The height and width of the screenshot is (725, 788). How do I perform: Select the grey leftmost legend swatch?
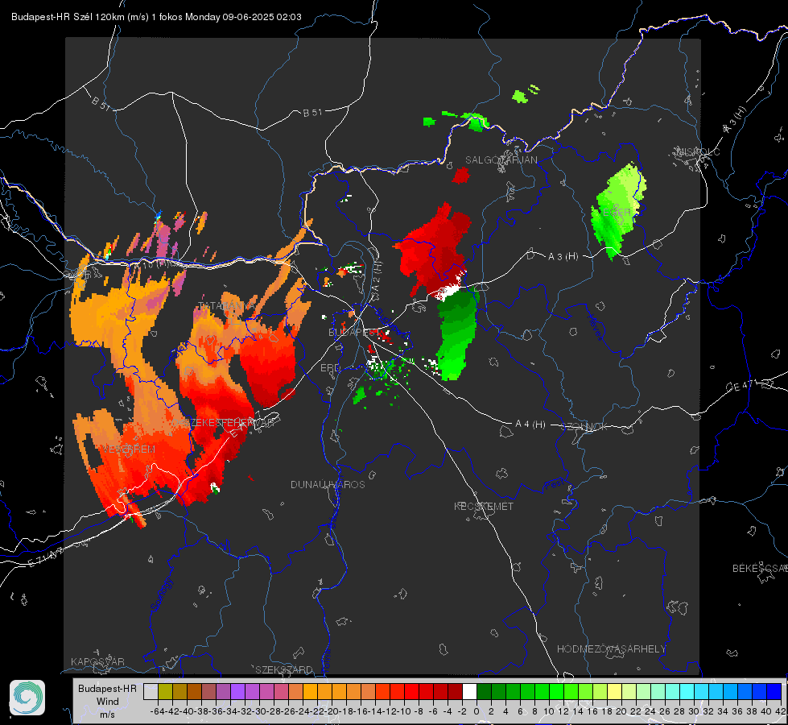click(x=151, y=691)
